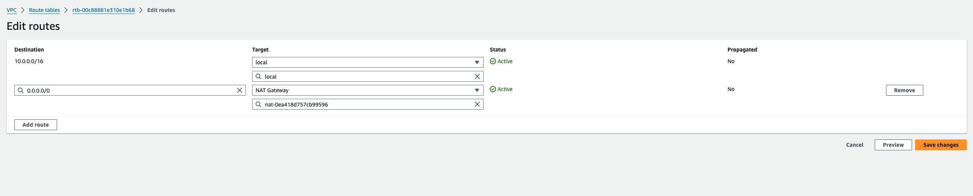Click Propagated No for 10.0.0.0/16 route
The height and width of the screenshot is (196, 973).
pyautogui.click(x=731, y=61)
